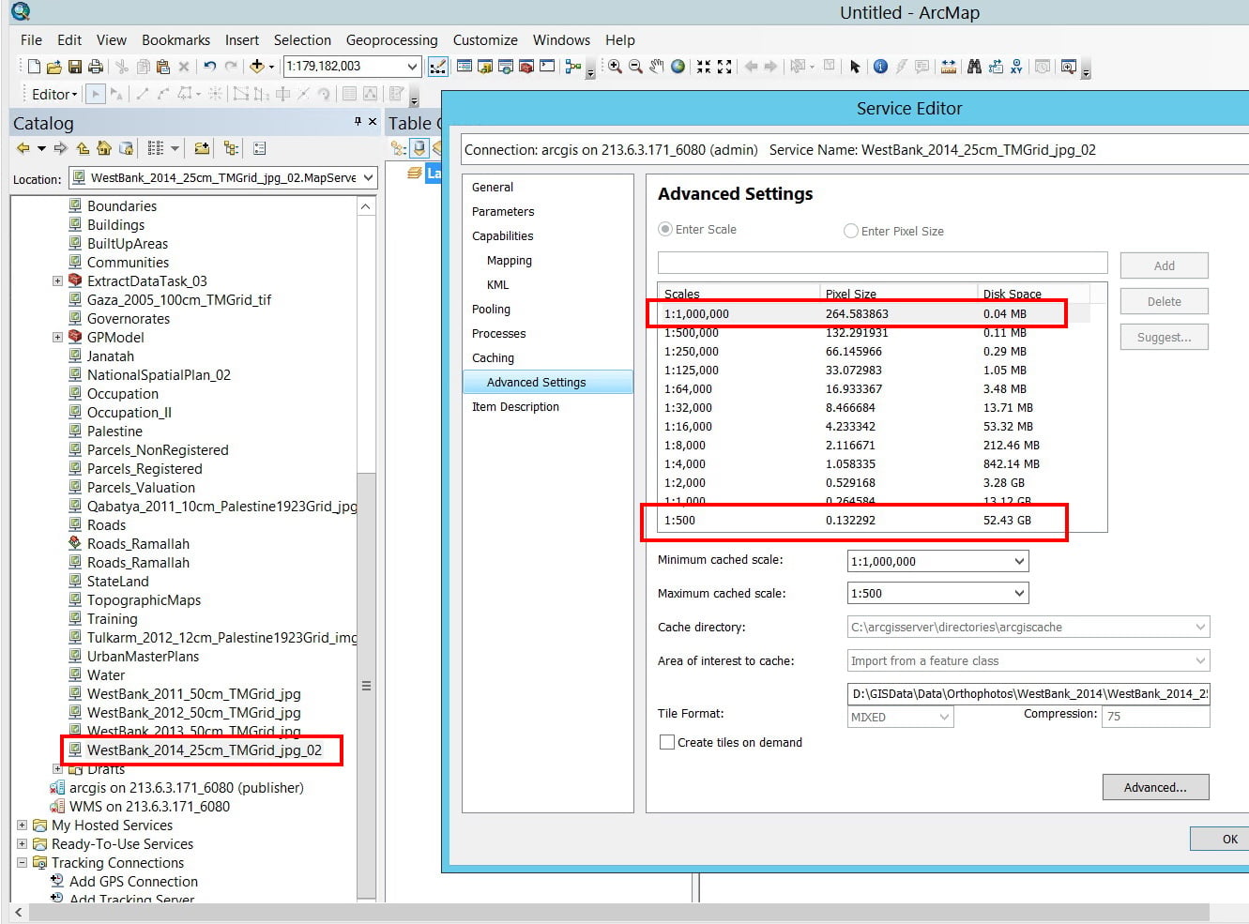Click the Suggest... button
Image resolution: width=1249 pixels, height=924 pixels.
(x=1164, y=337)
